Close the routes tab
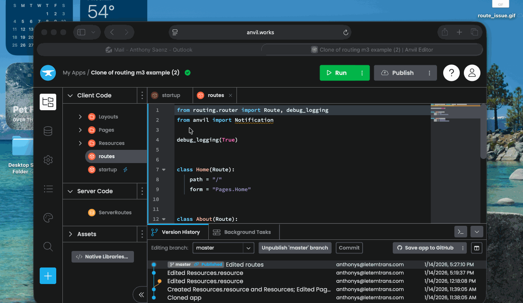 (x=231, y=95)
